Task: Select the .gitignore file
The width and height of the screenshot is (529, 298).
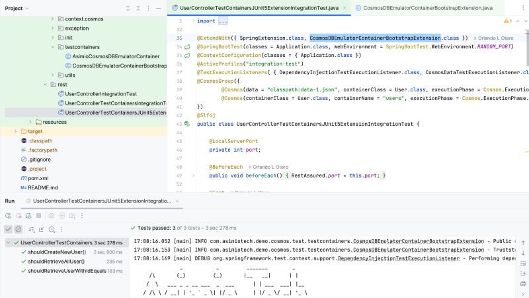Action: point(36,160)
